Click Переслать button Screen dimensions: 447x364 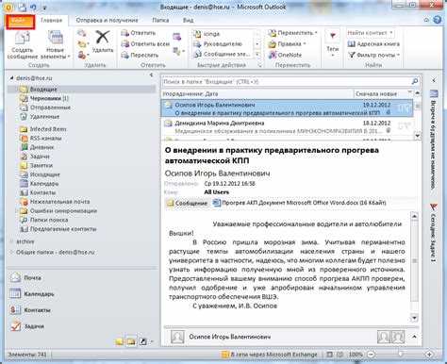point(141,55)
